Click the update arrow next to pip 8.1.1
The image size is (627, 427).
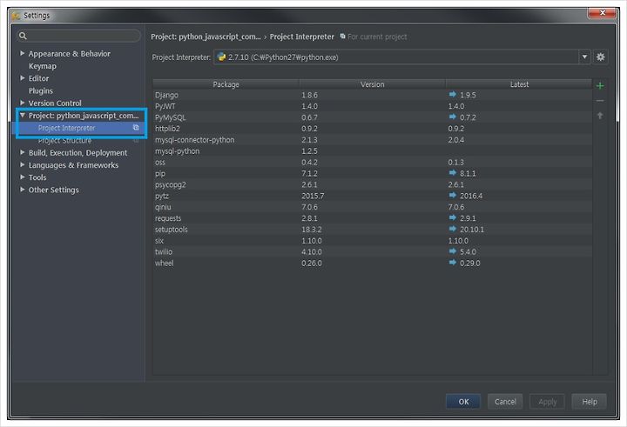[452, 172]
